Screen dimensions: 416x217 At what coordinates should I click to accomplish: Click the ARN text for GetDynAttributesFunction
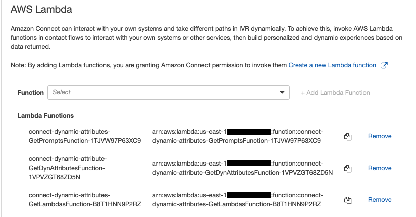tap(242, 168)
